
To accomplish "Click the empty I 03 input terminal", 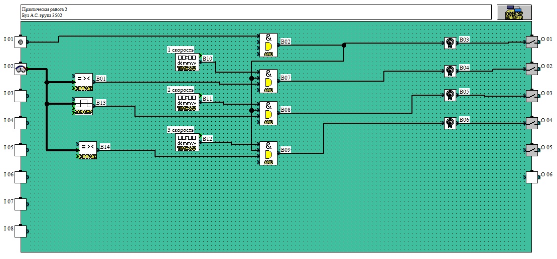I will click(21, 96).
